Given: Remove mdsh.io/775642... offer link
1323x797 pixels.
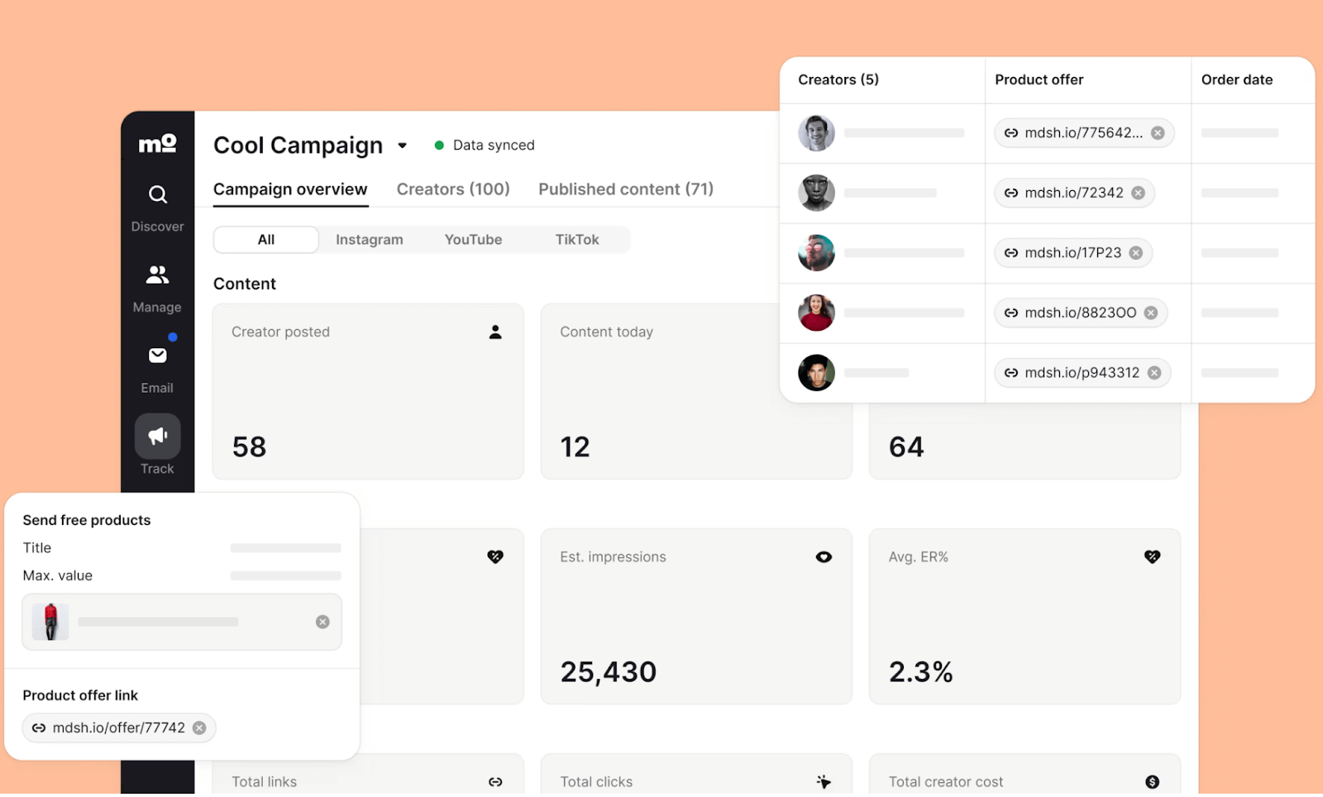Looking at the screenshot, I should coord(1158,133).
